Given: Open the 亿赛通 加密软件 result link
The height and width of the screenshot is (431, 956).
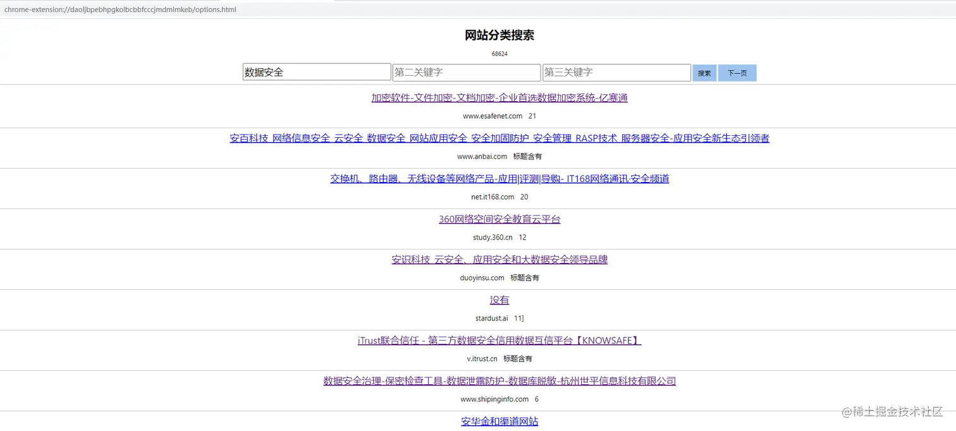Looking at the screenshot, I should pyautogui.click(x=499, y=98).
